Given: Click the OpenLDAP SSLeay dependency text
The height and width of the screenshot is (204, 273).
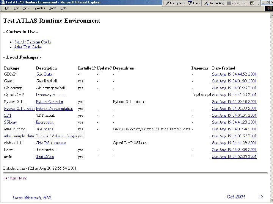Looking at the screenshot, I should tap(130, 143).
